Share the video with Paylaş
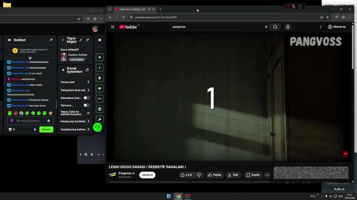The height and width of the screenshot is (200, 357). point(214,175)
